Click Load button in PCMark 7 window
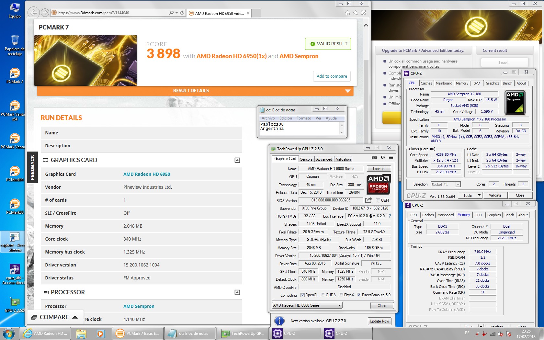This screenshot has width=544, height=340. 504,62
